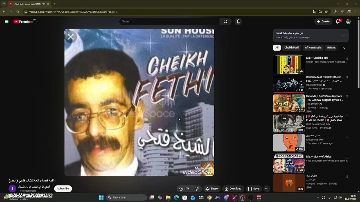
Task: Reload the page
Action: point(17,12)
